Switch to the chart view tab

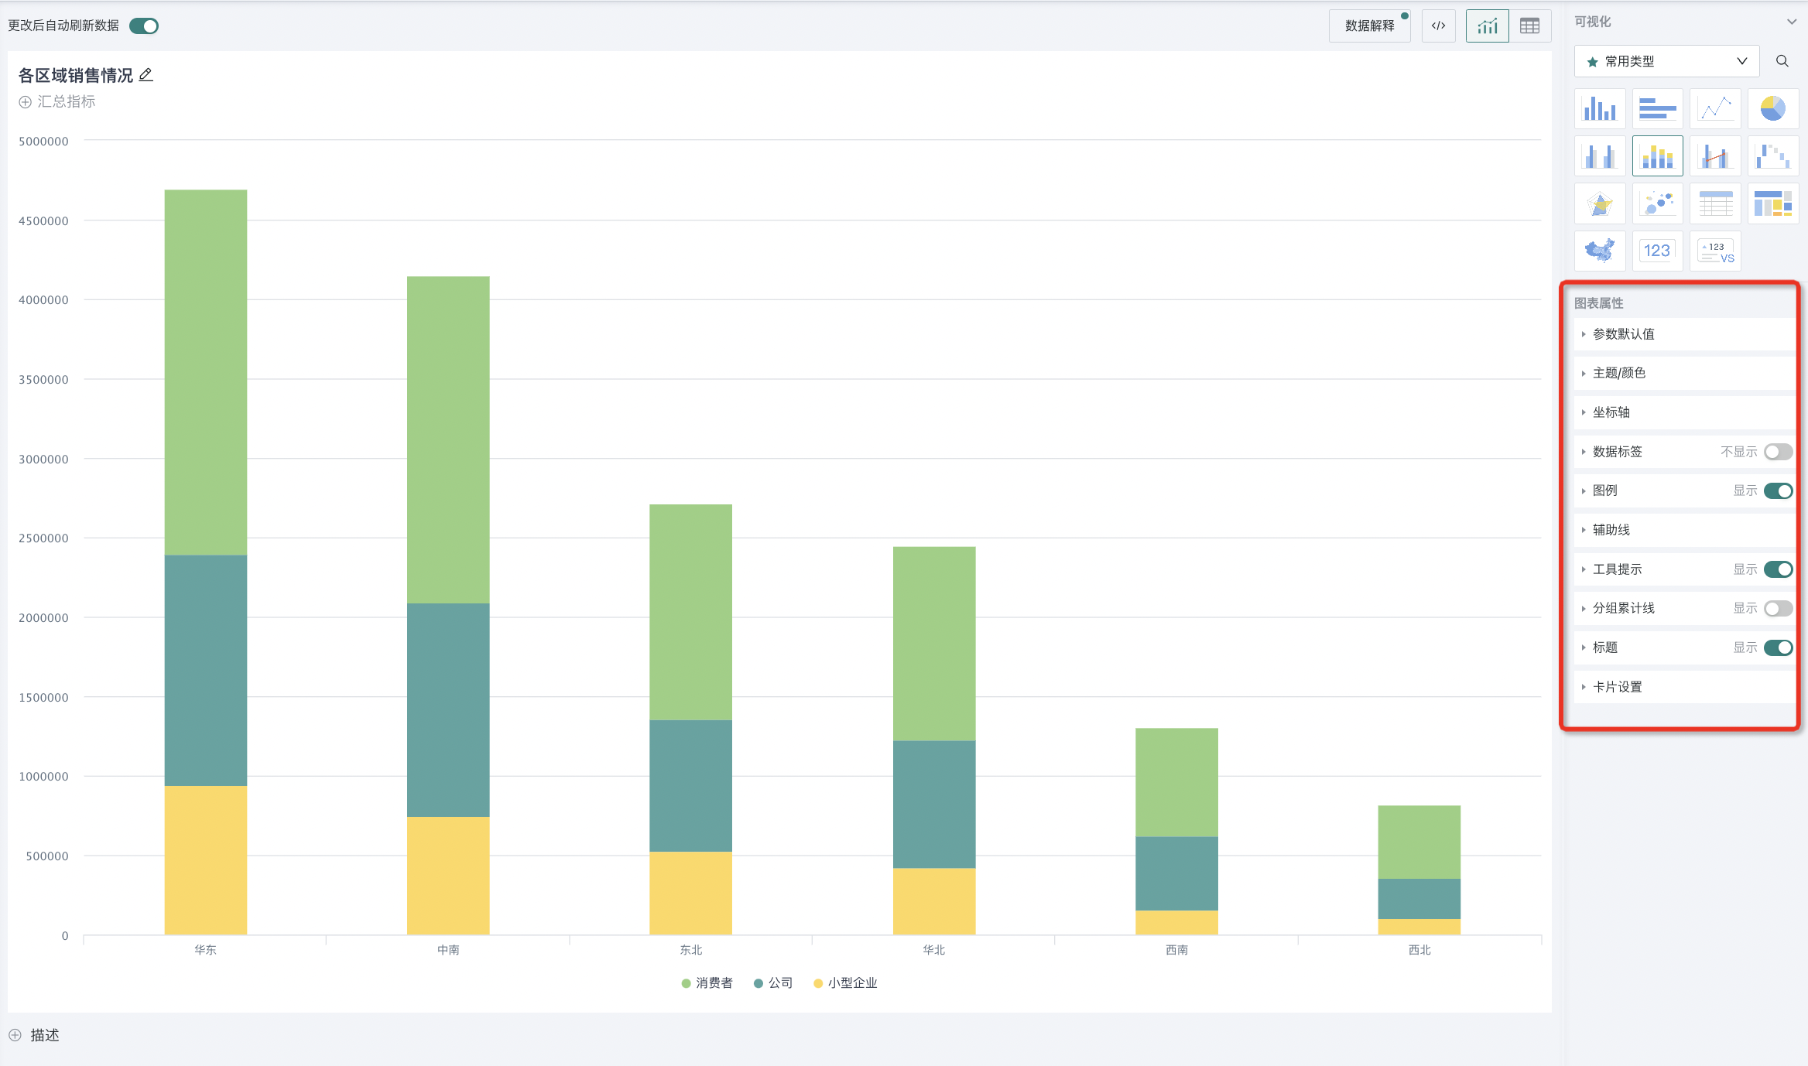click(1487, 26)
